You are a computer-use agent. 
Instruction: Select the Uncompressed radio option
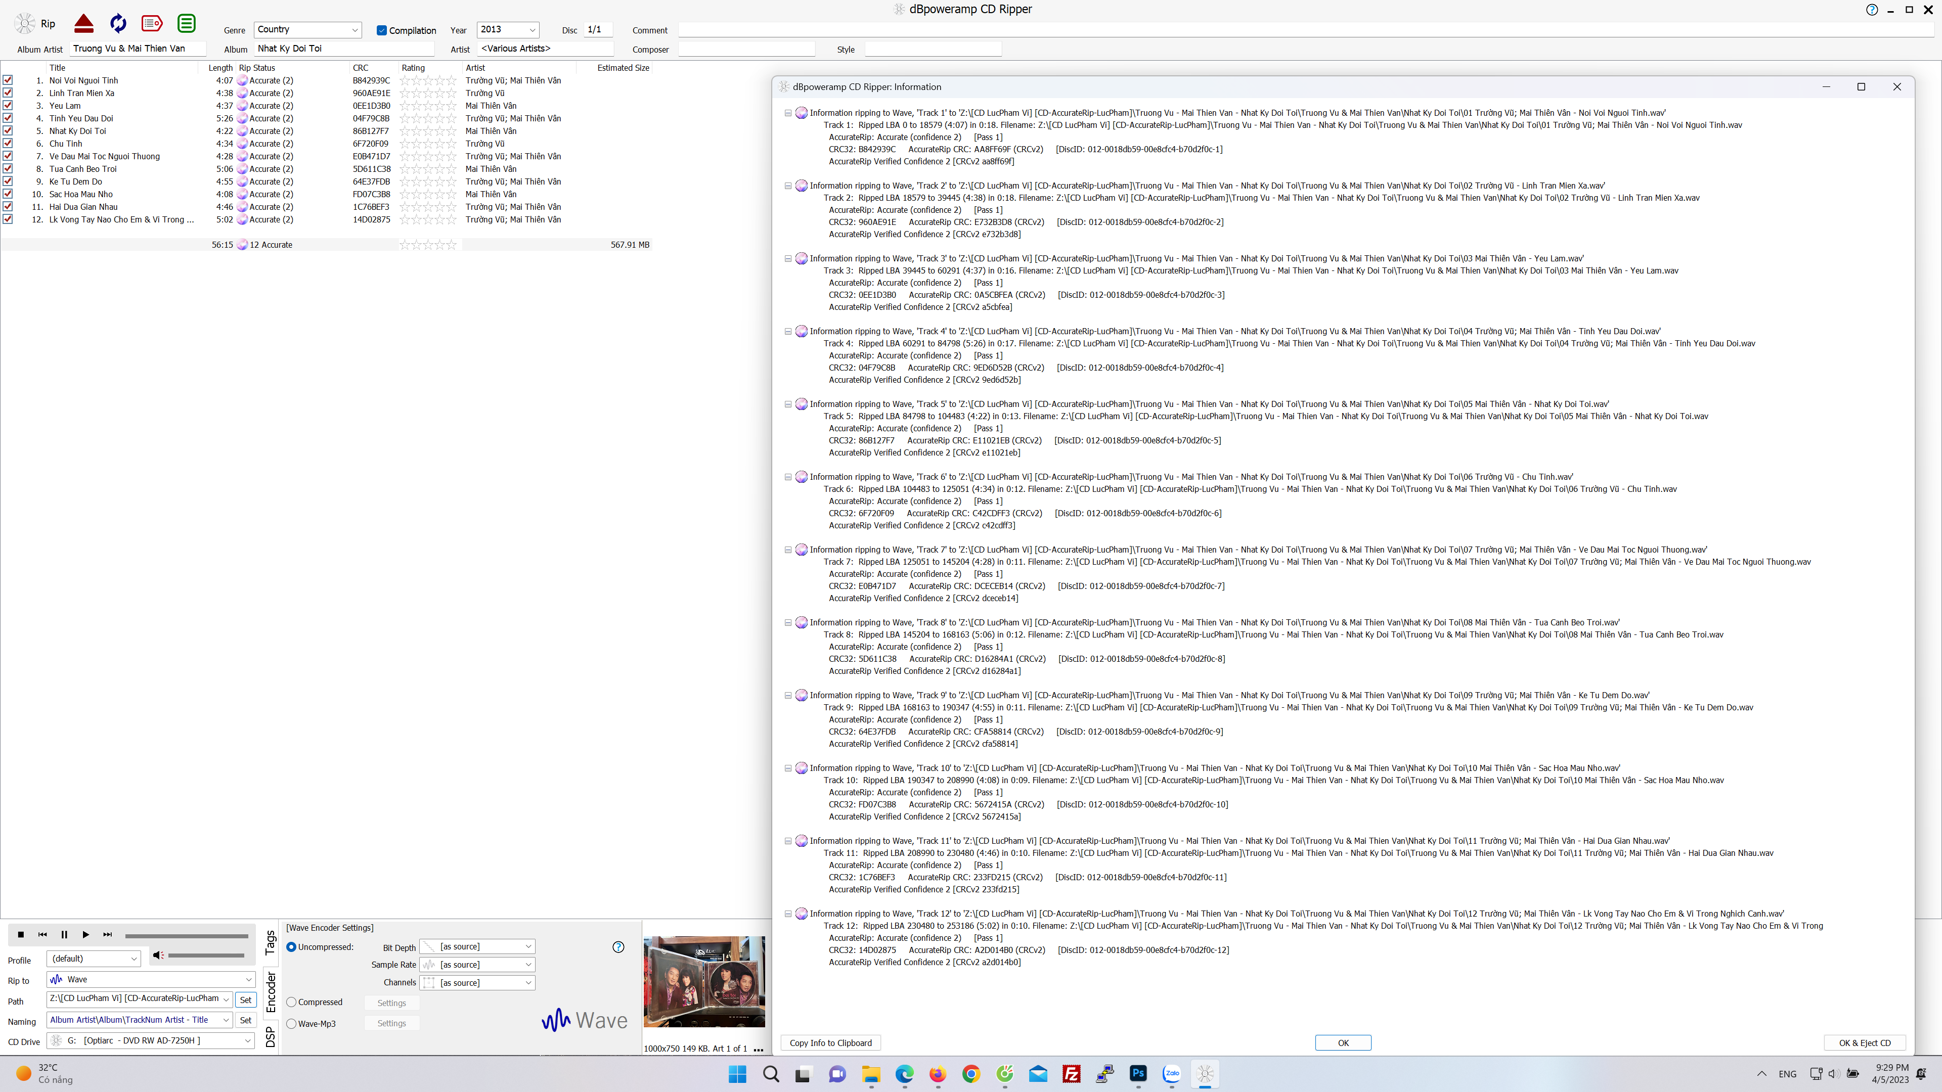pyautogui.click(x=291, y=946)
